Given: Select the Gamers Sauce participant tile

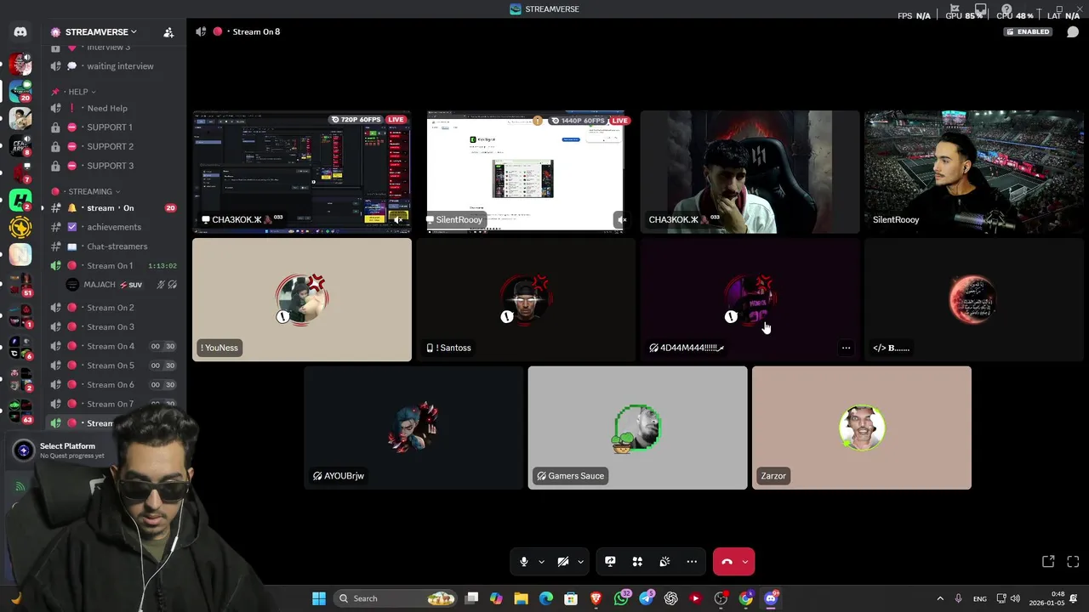Looking at the screenshot, I should pos(637,428).
